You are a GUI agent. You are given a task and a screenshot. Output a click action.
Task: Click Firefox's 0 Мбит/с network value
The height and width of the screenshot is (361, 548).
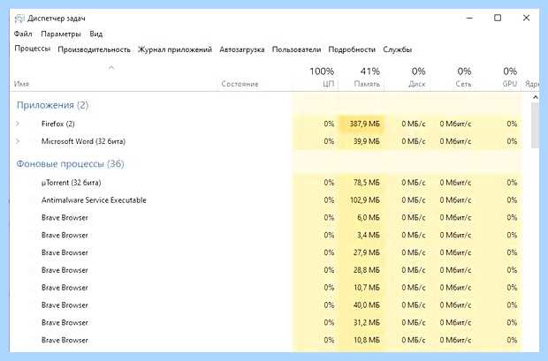[x=455, y=124]
